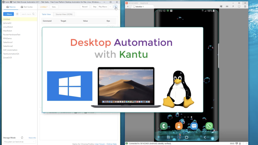The height and width of the screenshot is (145, 258).
Task: Click AnyDesk status bar chat icon
Action: 237,143
